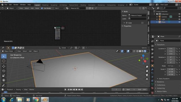
Task: Hide the Light in outliner
Action: [179, 19]
